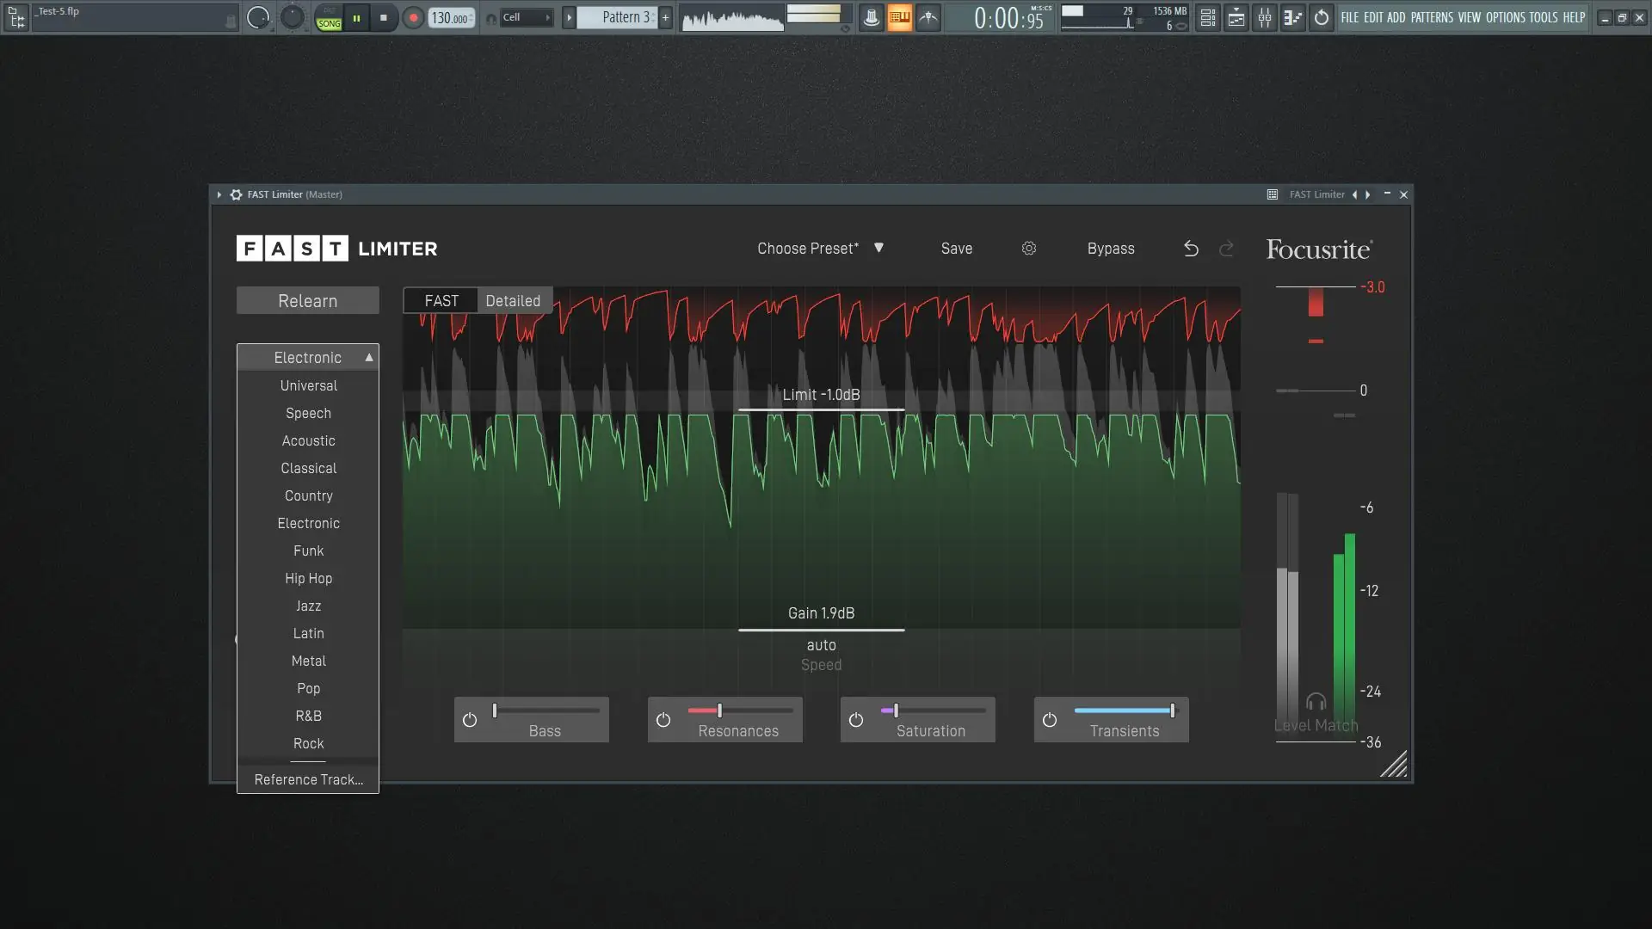Select Hip Hop from genre list

[x=308, y=578]
